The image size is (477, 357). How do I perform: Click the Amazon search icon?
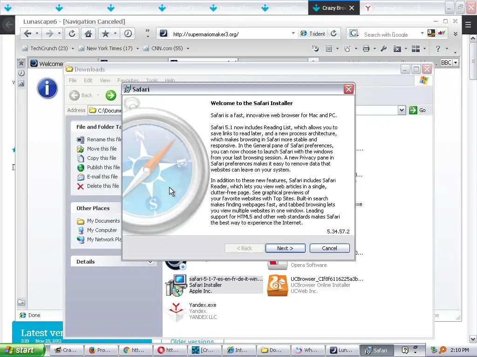pyautogui.click(x=431, y=33)
